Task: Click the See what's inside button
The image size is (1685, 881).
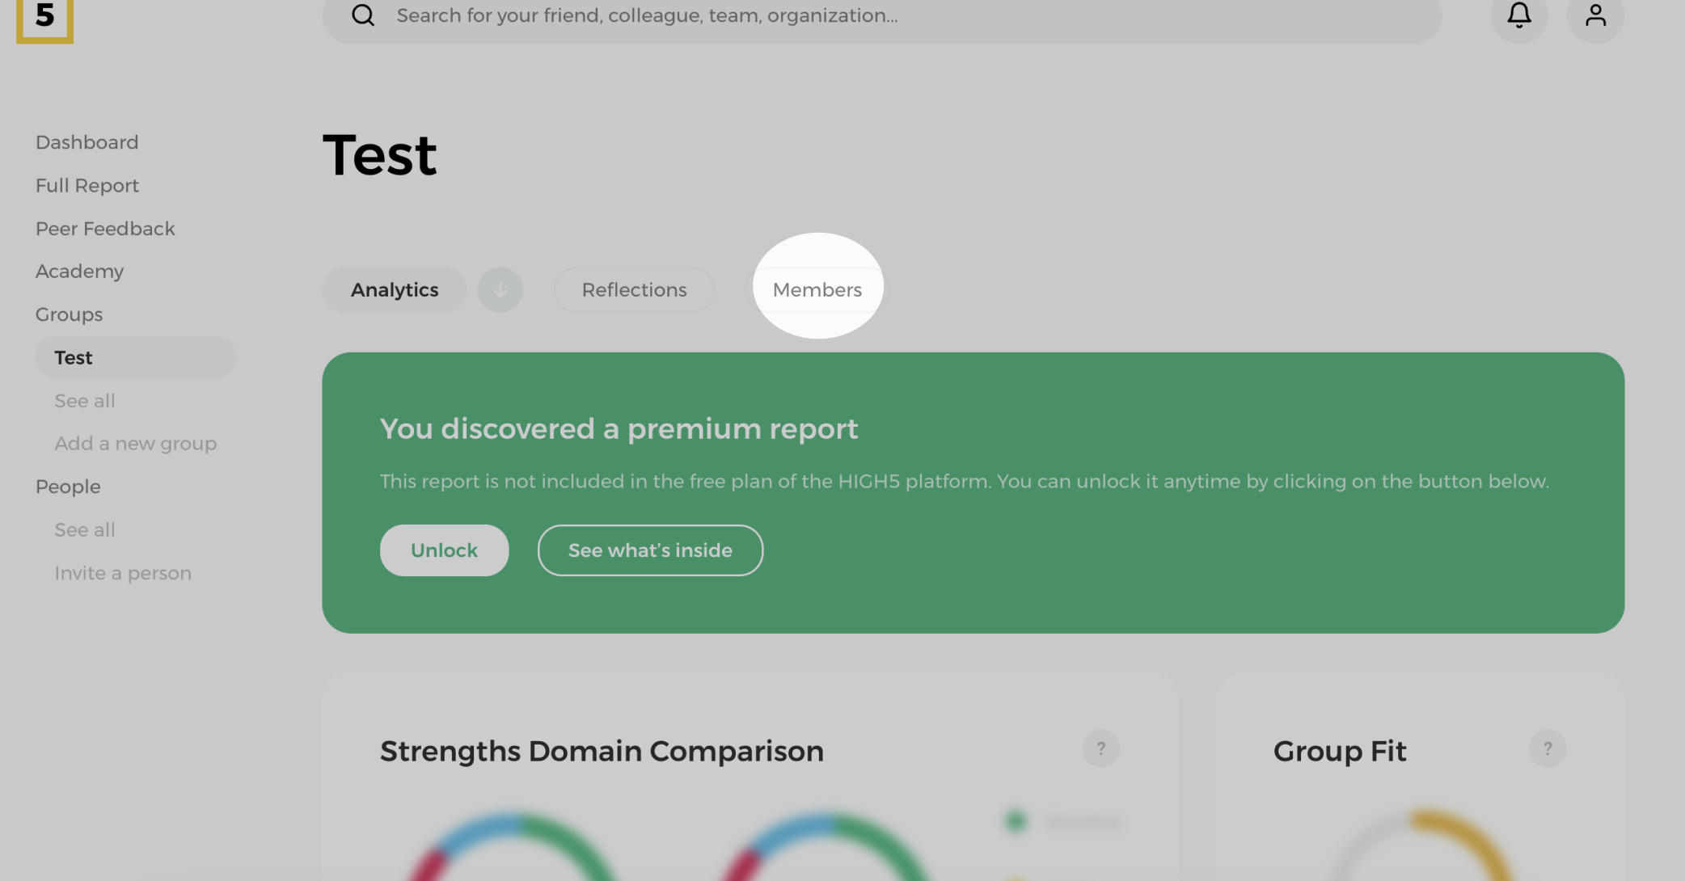Action: click(650, 550)
